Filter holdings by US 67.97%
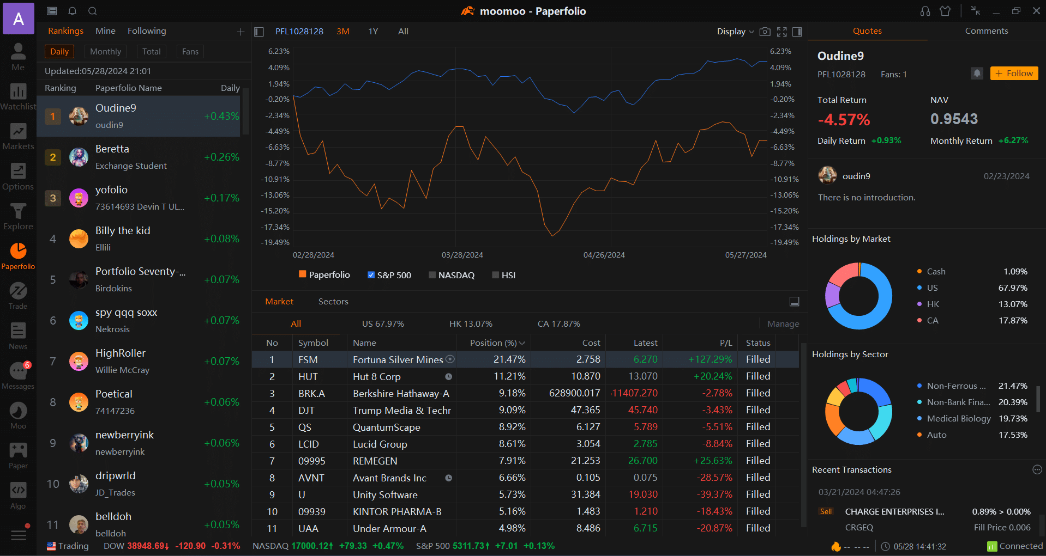 tap(383, 324)
